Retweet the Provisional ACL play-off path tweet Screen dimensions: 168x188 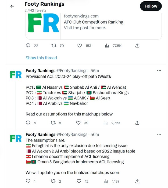[x=53, y=123]
